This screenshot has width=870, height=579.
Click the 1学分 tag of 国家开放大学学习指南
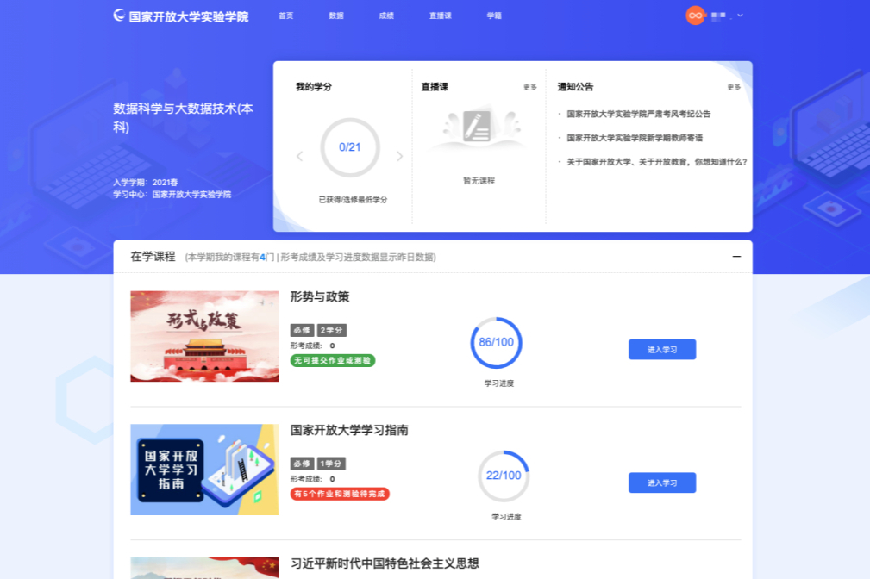[331, 464]
